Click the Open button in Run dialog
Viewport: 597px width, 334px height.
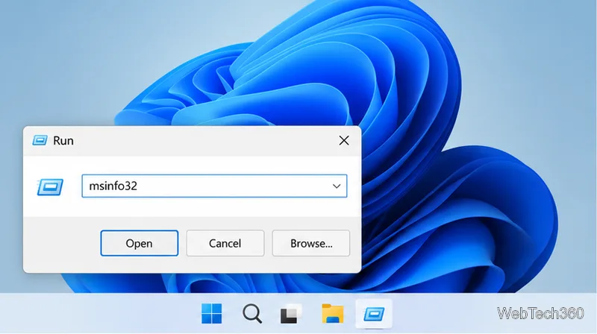point(140,243)
